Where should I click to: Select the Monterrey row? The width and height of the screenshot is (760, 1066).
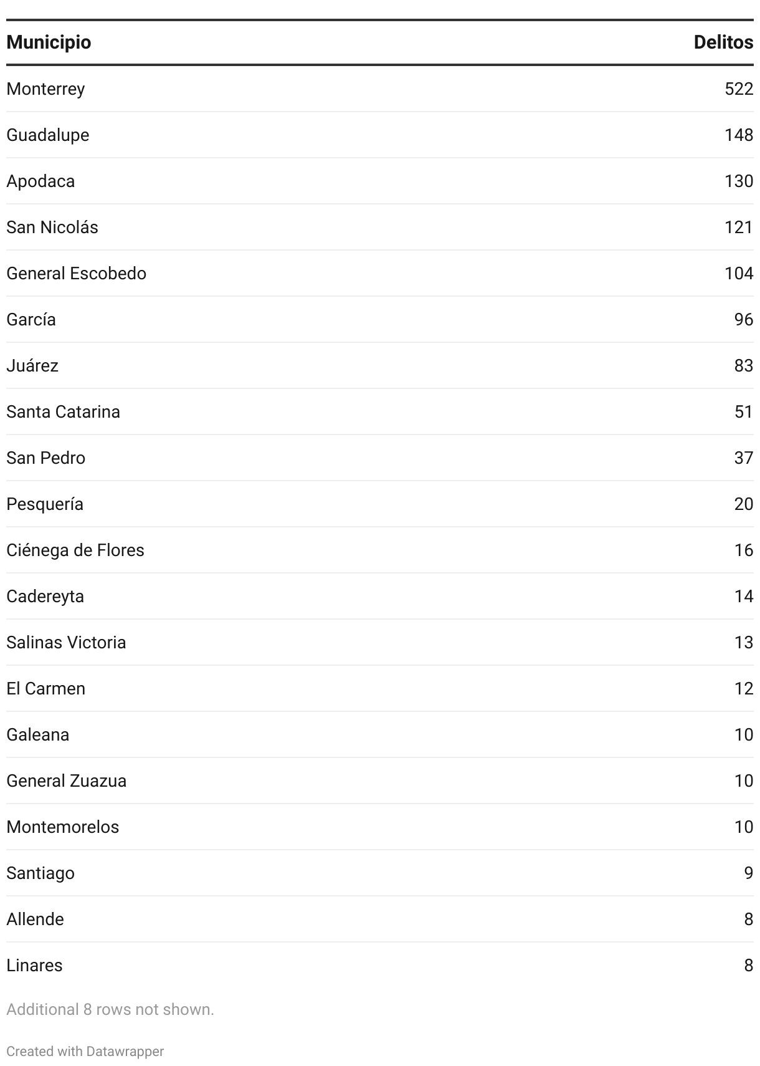(380, 89)
